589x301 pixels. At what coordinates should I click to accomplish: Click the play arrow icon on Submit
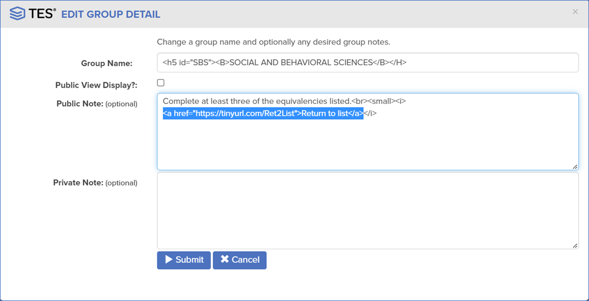(x=169, y=260)
